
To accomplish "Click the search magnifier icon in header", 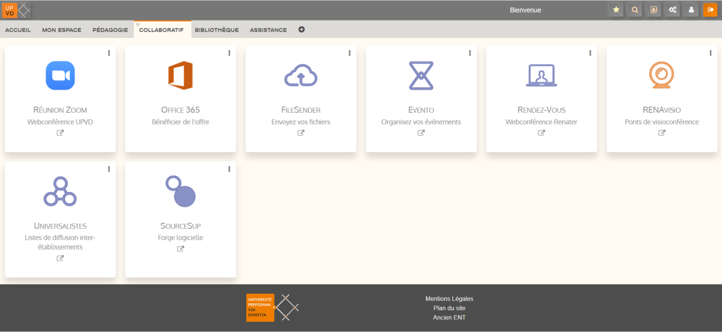I will click(x=634, y=10).
